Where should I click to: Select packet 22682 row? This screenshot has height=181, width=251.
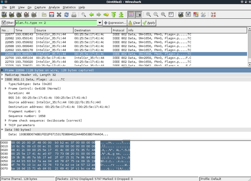click(x=124, y=38)
